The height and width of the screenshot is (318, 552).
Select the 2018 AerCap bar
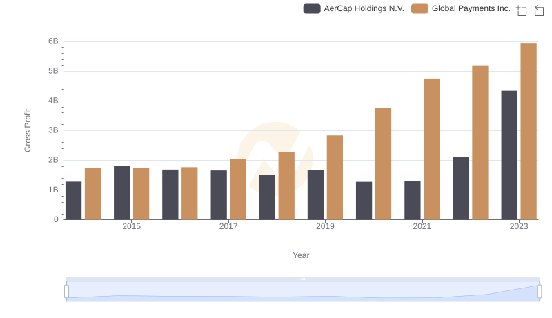tap(267, 197)
